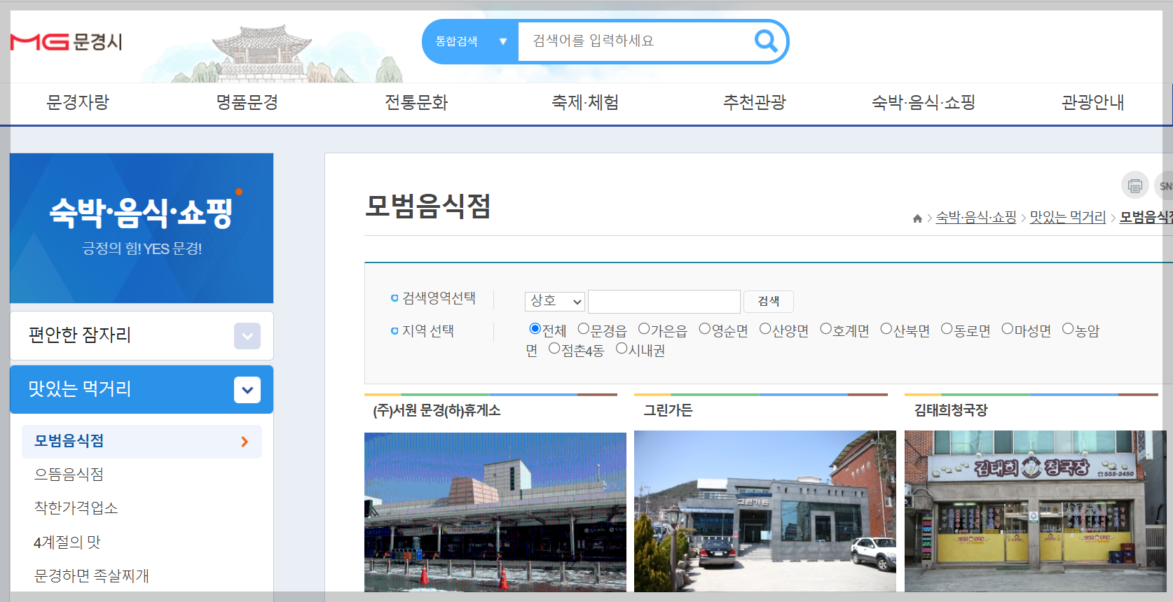The image size is (1173, 602).
Task: Select the 호계면 radio button
Action: [825, 329]
